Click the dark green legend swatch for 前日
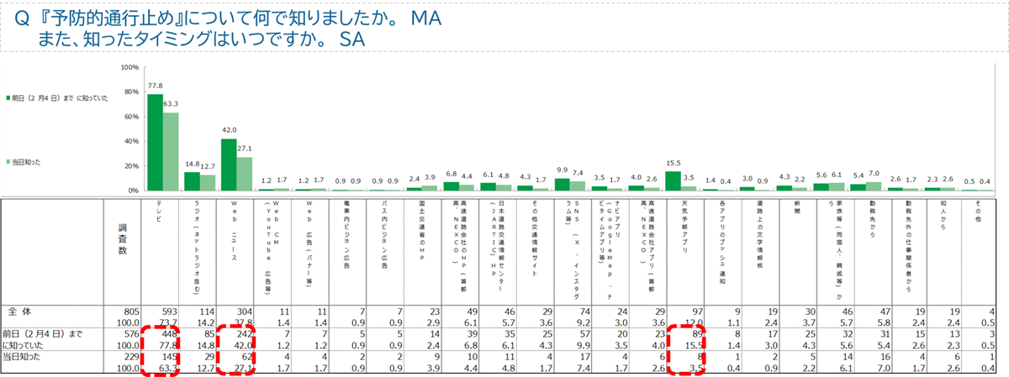 click(x=10, y=97)
